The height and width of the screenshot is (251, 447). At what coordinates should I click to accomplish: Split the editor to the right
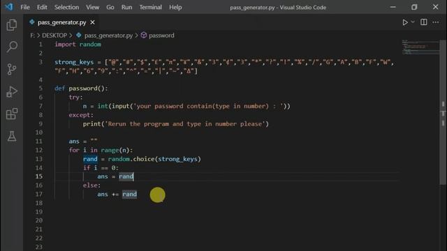[x=424, y=22]
